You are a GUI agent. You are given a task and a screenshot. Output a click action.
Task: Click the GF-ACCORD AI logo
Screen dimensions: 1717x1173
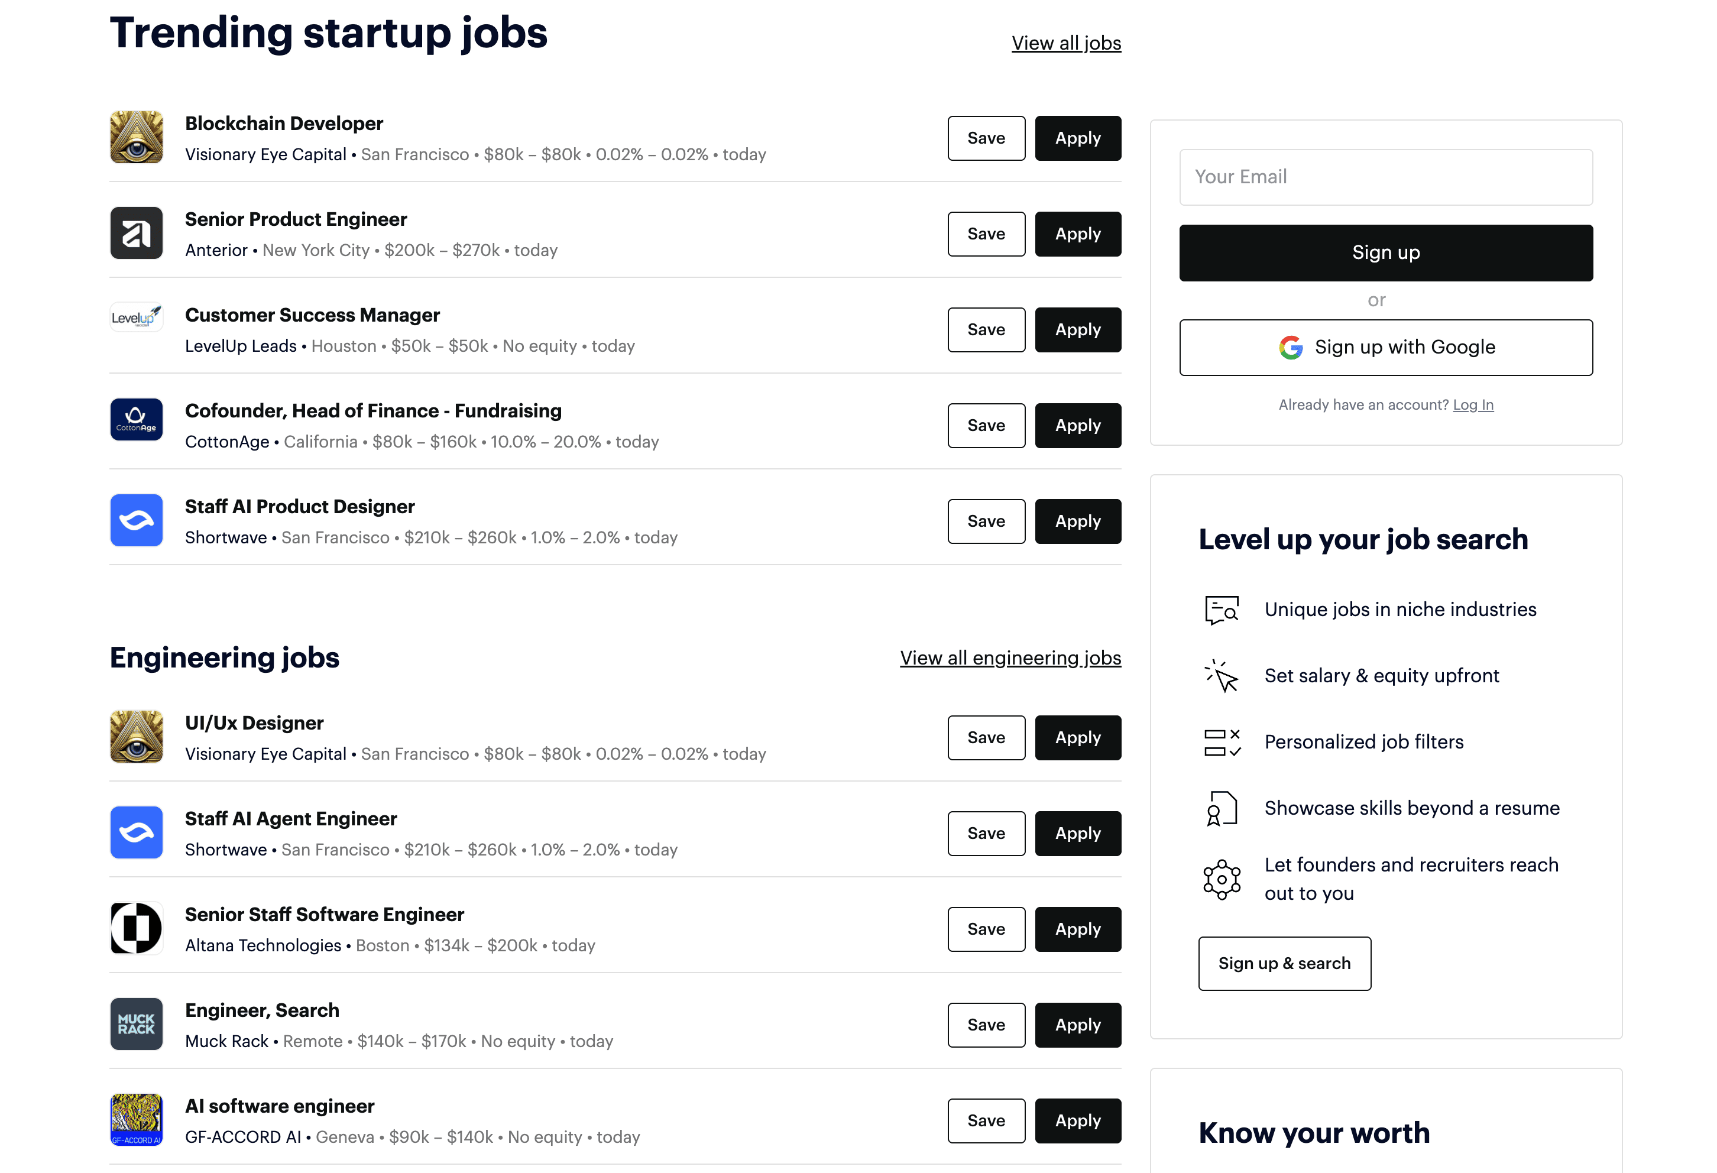coord(136,1120)
